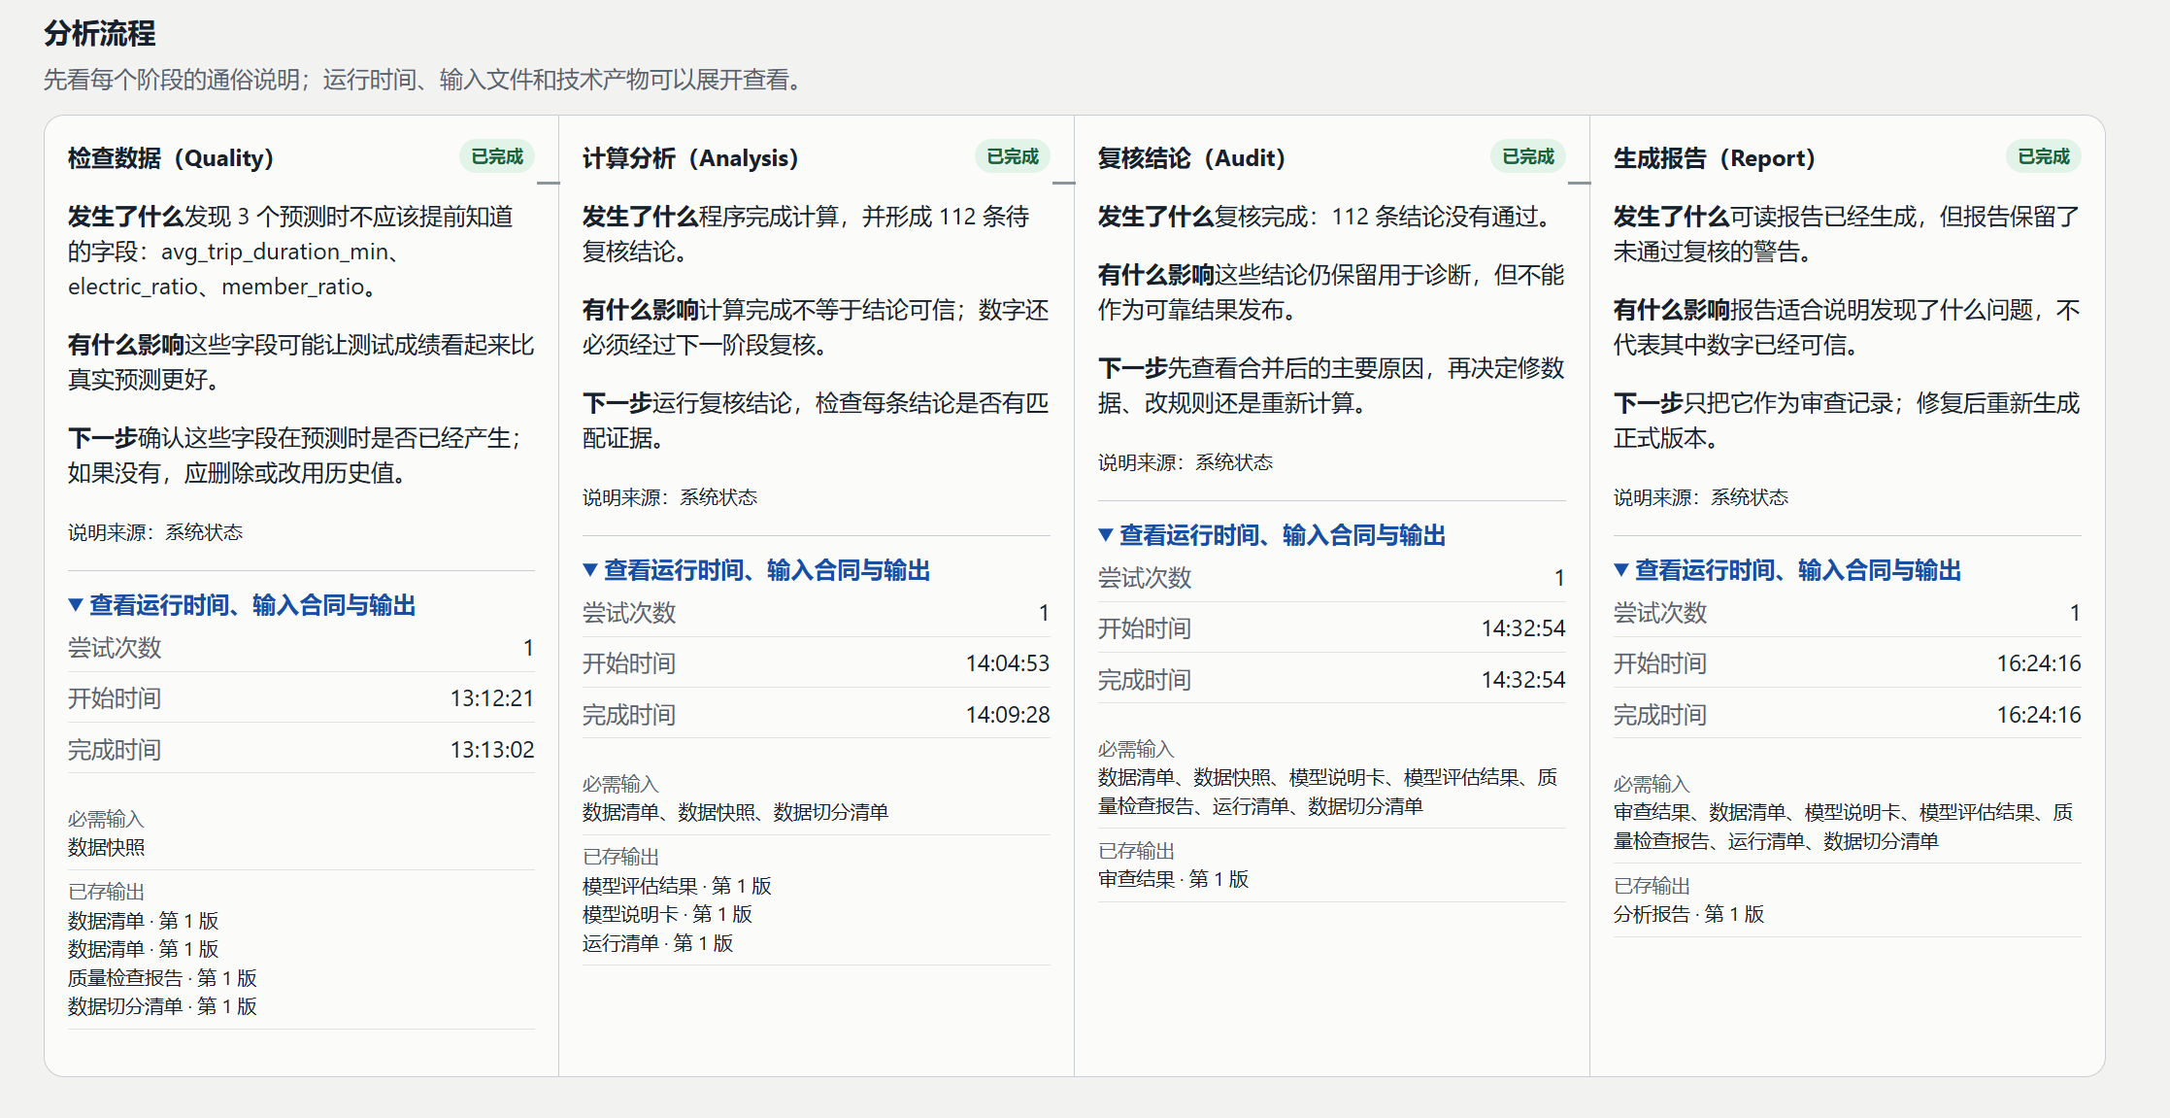Collapse the Quality stage run details expander
Viewport: 2170px width, 1118px height.
click(242, 605)
